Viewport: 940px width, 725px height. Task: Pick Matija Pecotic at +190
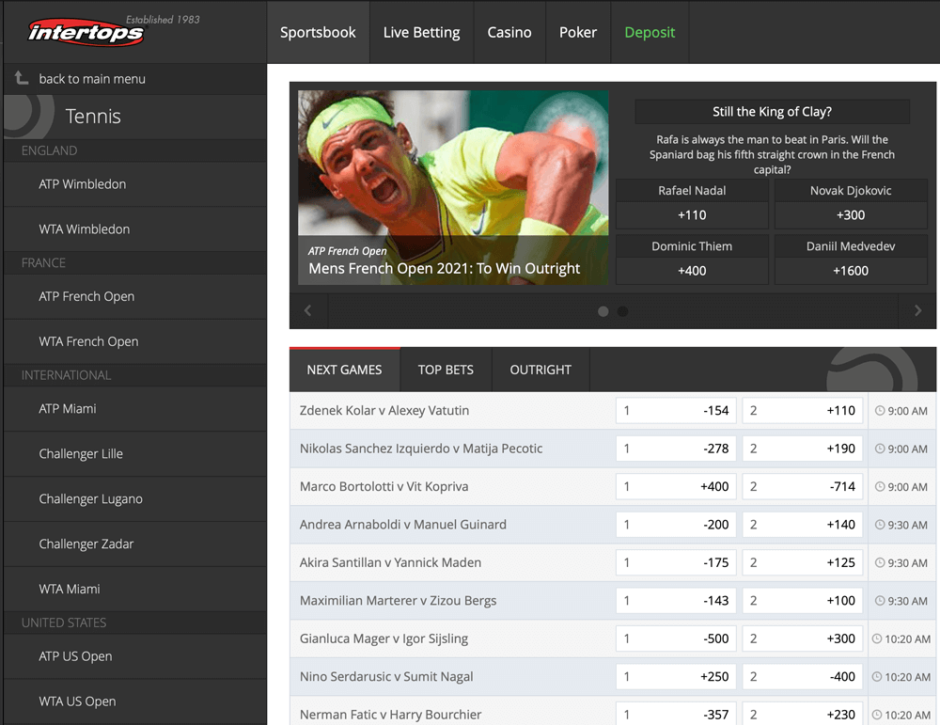pyautogui.click(x=803, y=449)
